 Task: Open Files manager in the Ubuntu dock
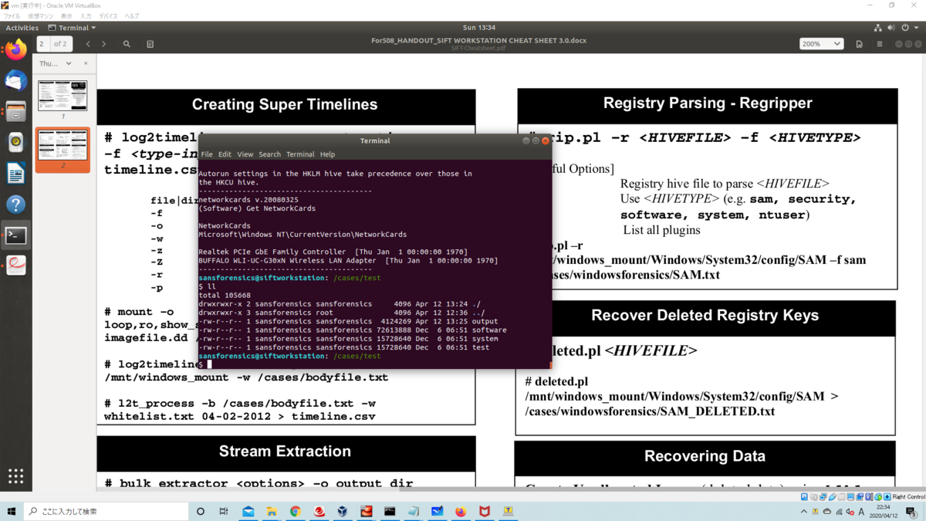[x=16, y=112]
